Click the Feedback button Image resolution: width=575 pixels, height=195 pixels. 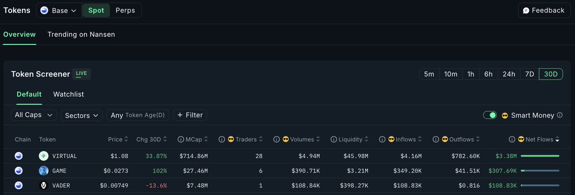coord(544,10)
